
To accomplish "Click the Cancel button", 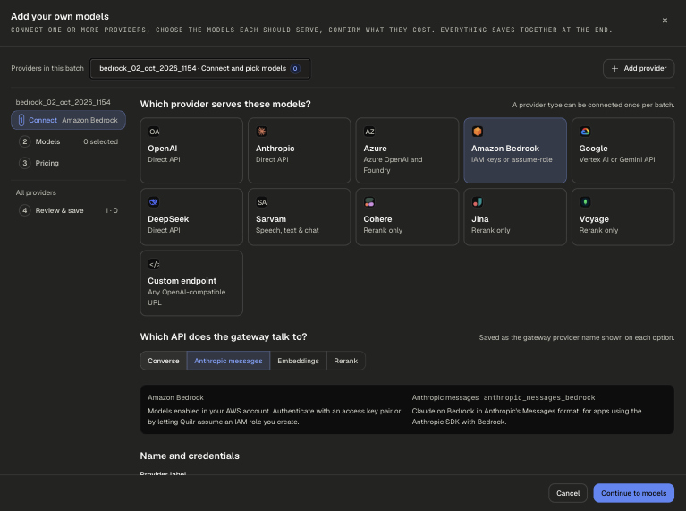I will tap(567, 493).
